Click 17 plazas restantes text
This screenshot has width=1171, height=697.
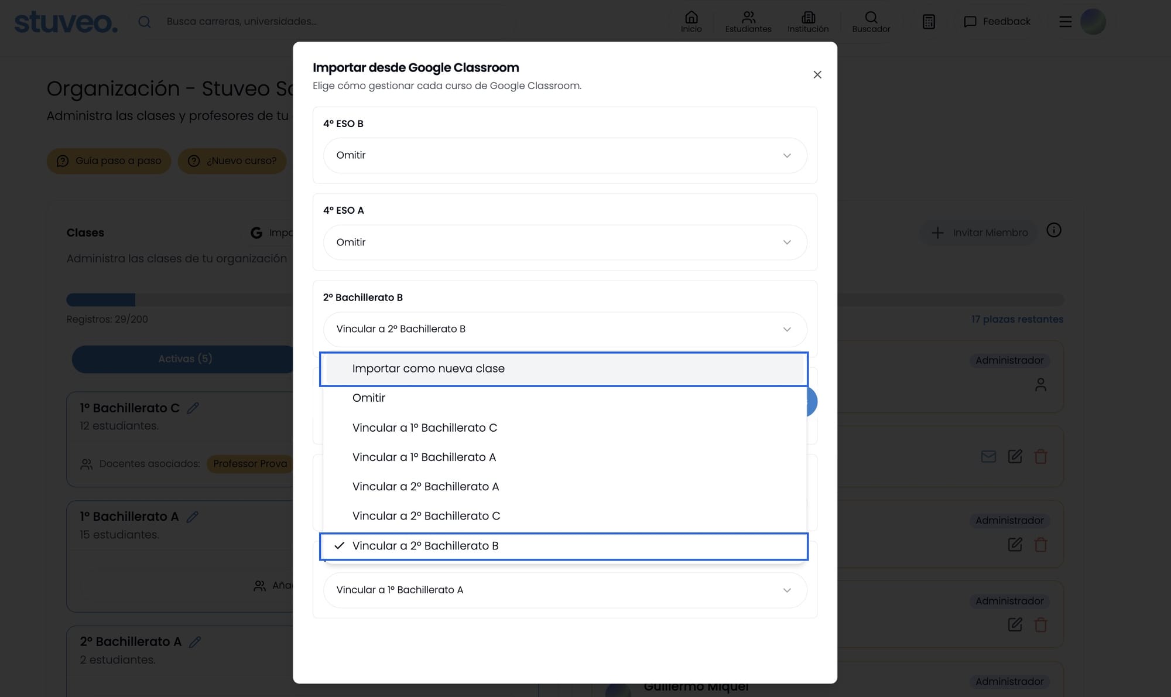click(x=1018, y=319)
